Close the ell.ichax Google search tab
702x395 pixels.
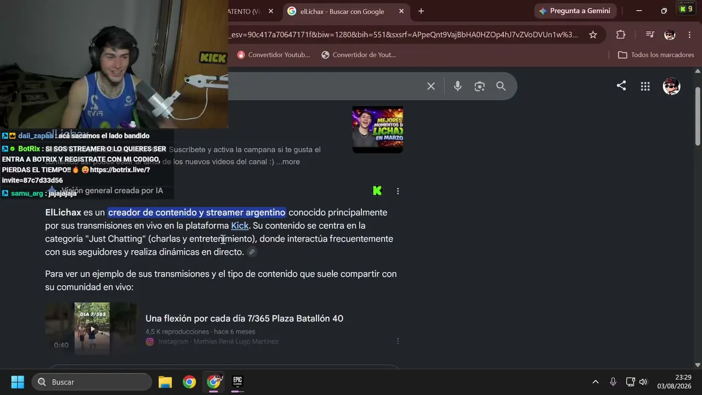[x=401, y=11]
